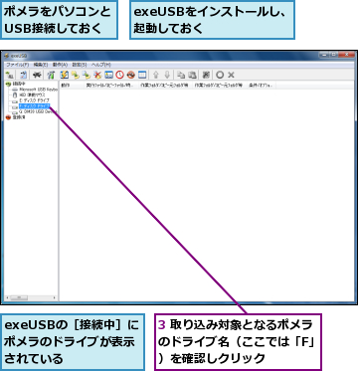This screenshot has width=358, height=371.
Task: Click the 動作 column header
Action: (x=71, y=86)
